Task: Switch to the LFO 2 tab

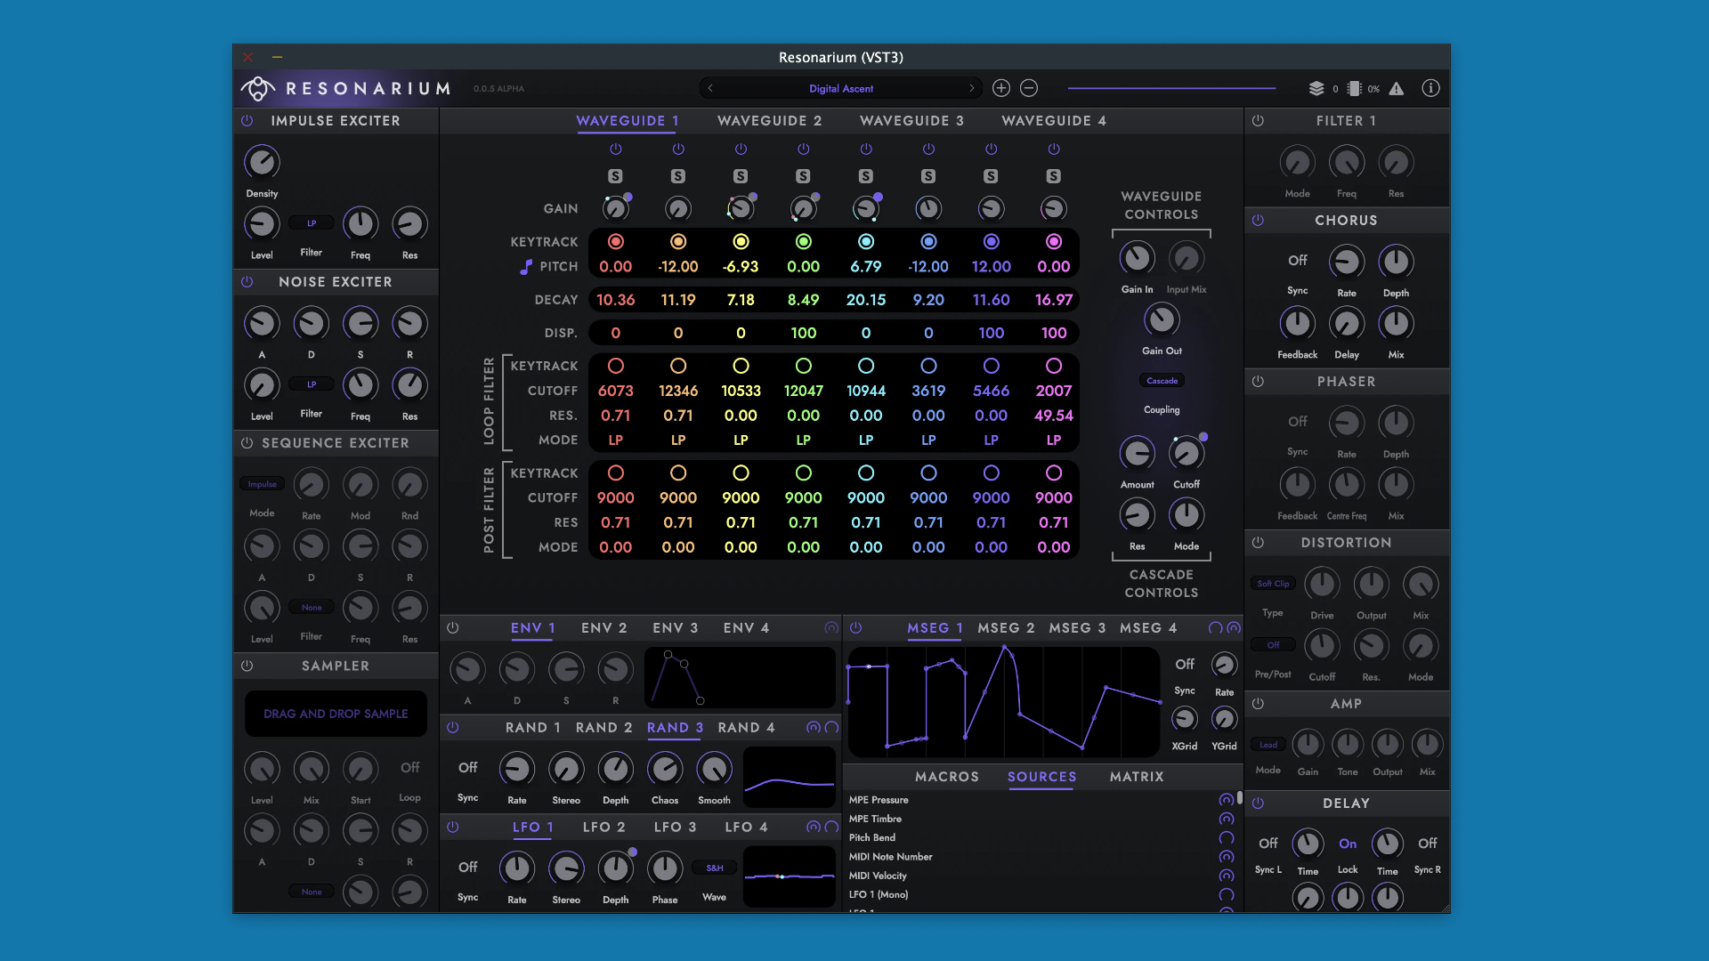Action: click(603, 828)
